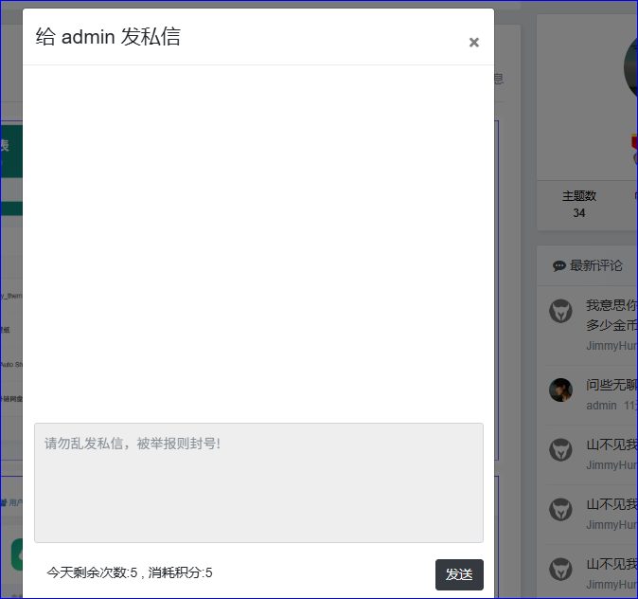
Task: Click the 主题数 34 topic count
Action: click(x=578, y=204)
